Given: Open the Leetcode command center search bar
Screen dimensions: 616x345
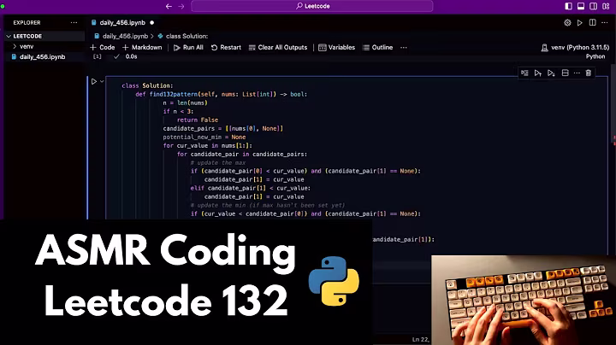Looking at the screenshot, I should [312, 6].
